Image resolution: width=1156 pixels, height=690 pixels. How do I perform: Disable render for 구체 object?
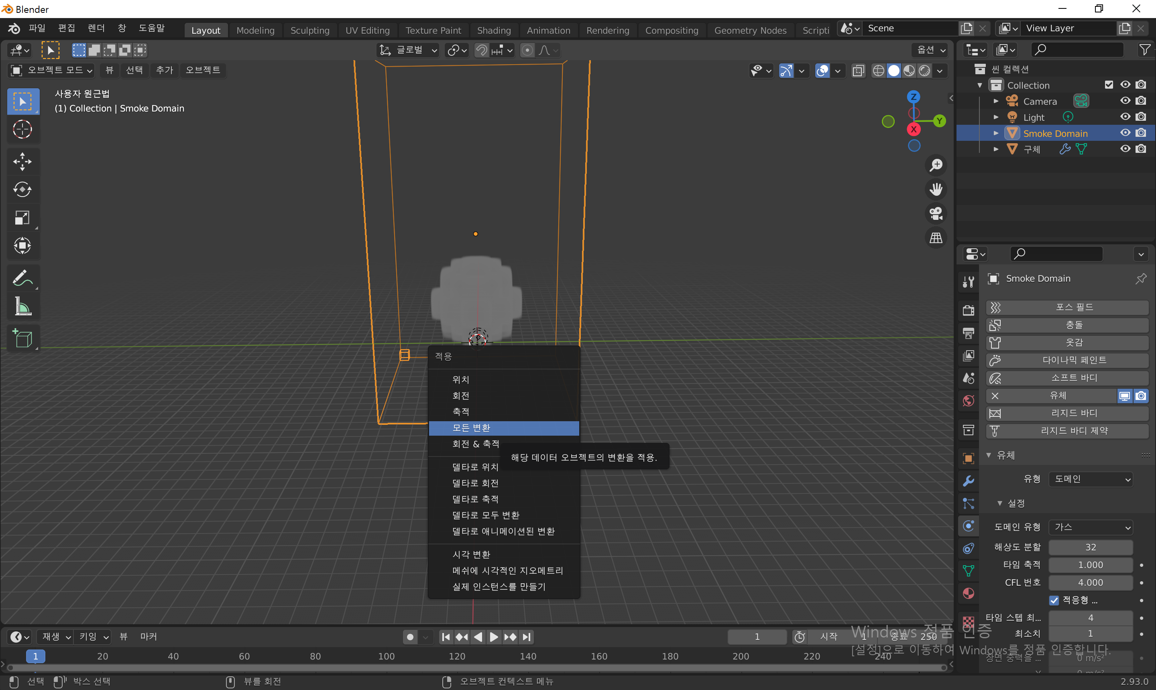[1141, 149]
